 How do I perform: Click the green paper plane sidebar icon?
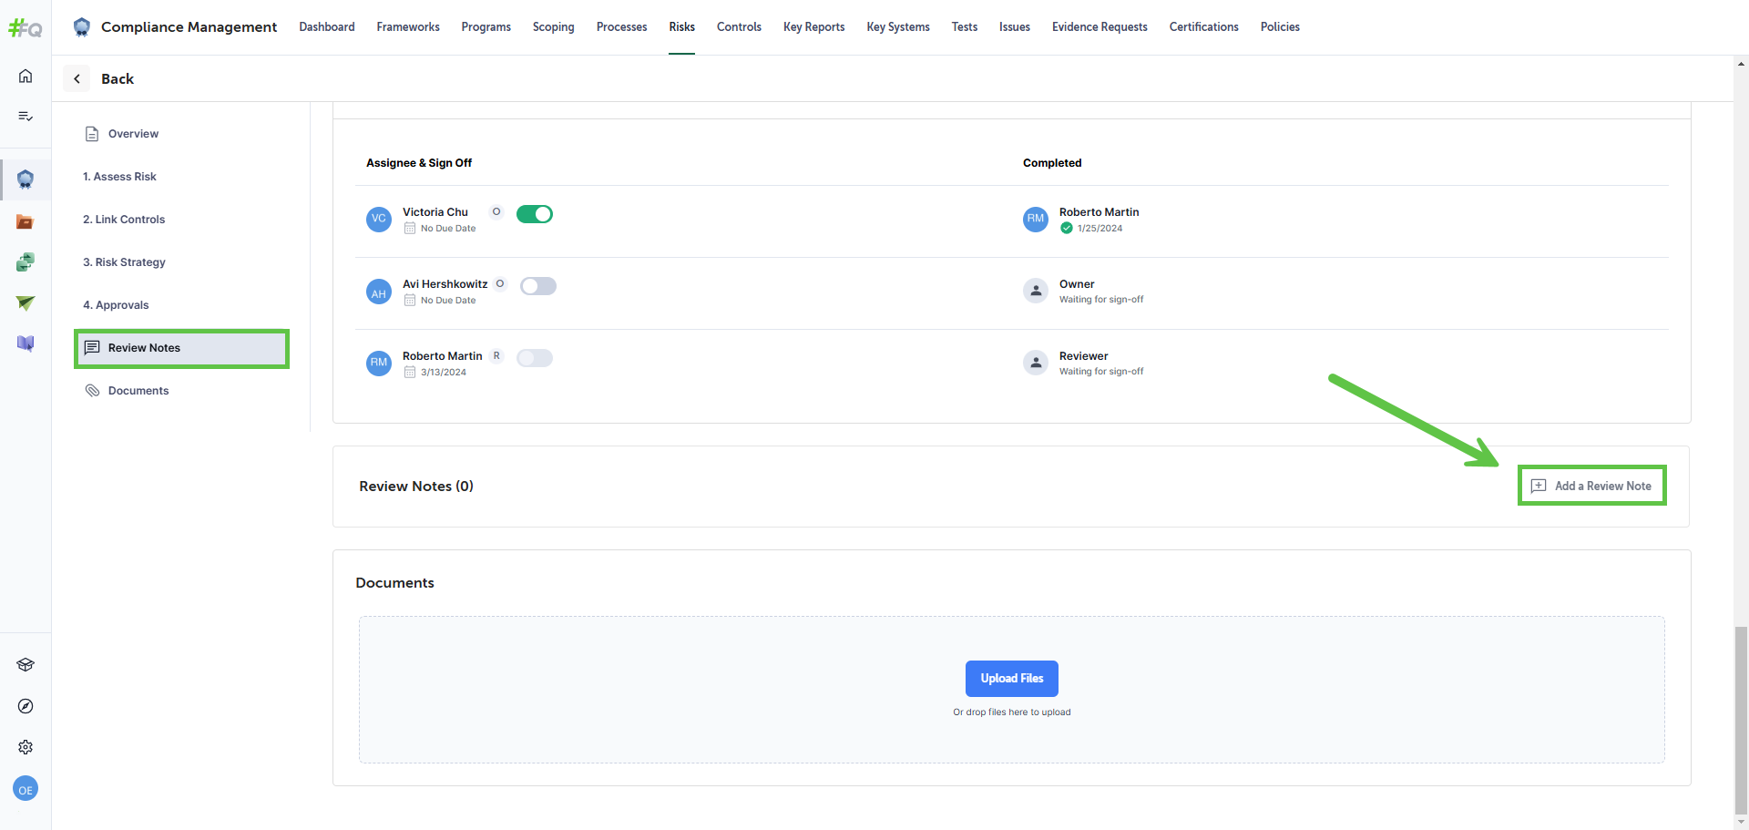[x=26, y=302]
